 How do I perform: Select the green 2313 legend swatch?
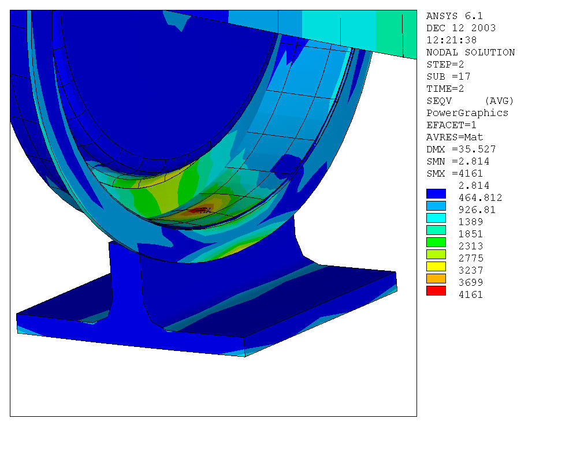click(436, 242)
